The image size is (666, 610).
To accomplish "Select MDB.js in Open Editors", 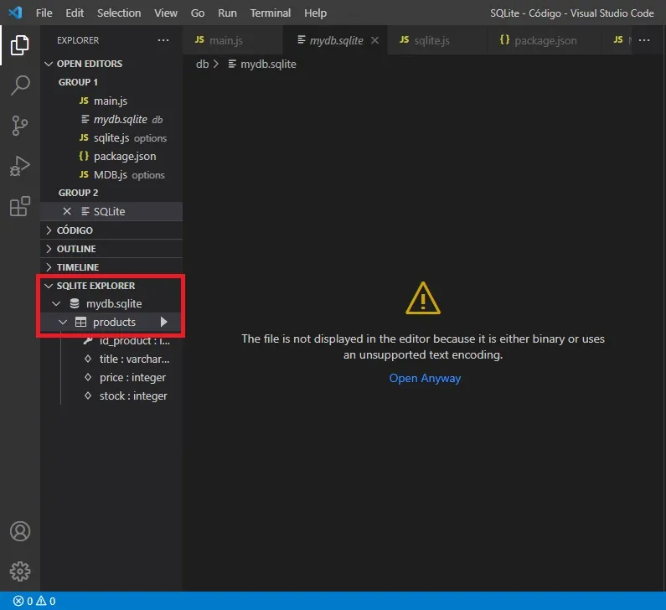I will pyautogui.click(x=111, y=174).
